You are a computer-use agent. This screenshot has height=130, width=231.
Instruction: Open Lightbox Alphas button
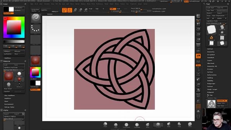pyautogui.click(x=14, y=117)
